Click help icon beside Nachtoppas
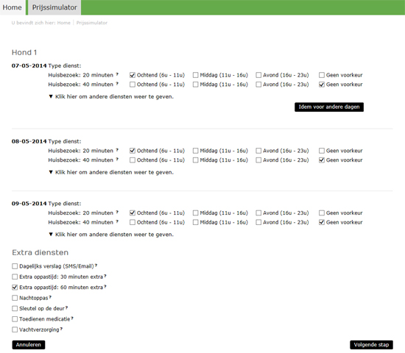The width and height of the screenshot is (405, 353). click(x=50, y=297)
